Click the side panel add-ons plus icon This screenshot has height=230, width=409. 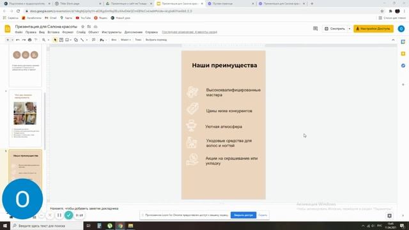[403, 84]
